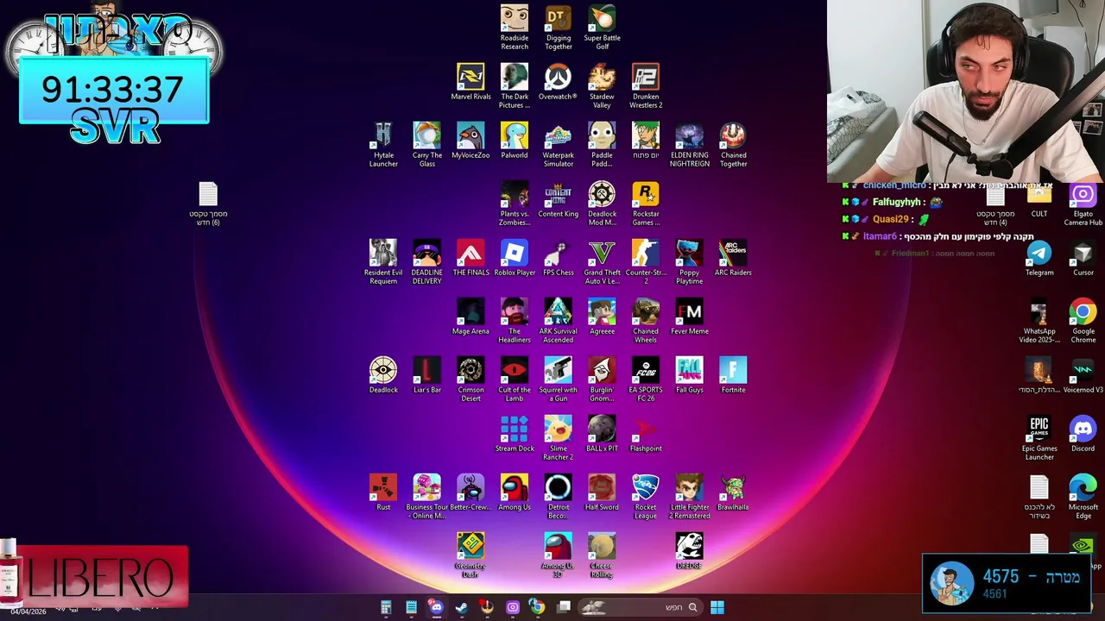Open Chrome from the taskbar

click(x=537, y=607)
